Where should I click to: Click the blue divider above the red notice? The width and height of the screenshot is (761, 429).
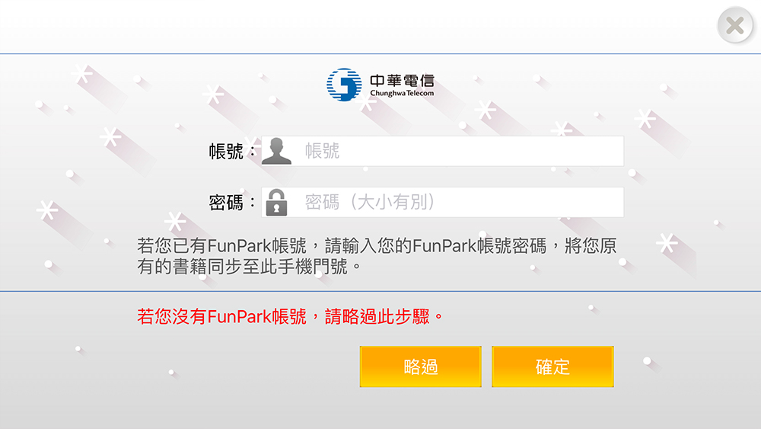380,292
